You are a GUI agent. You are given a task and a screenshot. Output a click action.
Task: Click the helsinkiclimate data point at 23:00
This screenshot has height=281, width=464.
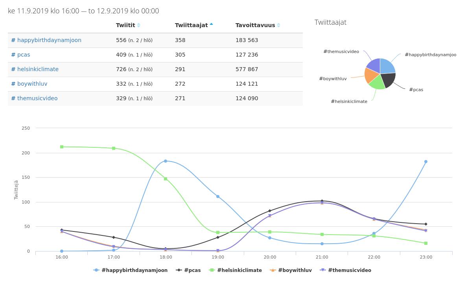[x=426, y=243]
